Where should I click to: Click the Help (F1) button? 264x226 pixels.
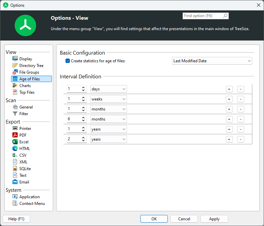pos(16,219)
